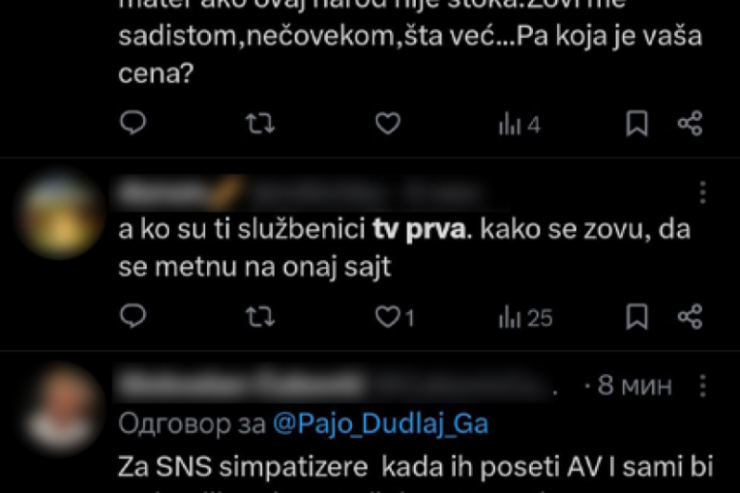Bookmark the 'tv prva' tweet
The image size is (740, 493).
click(636, 316)
